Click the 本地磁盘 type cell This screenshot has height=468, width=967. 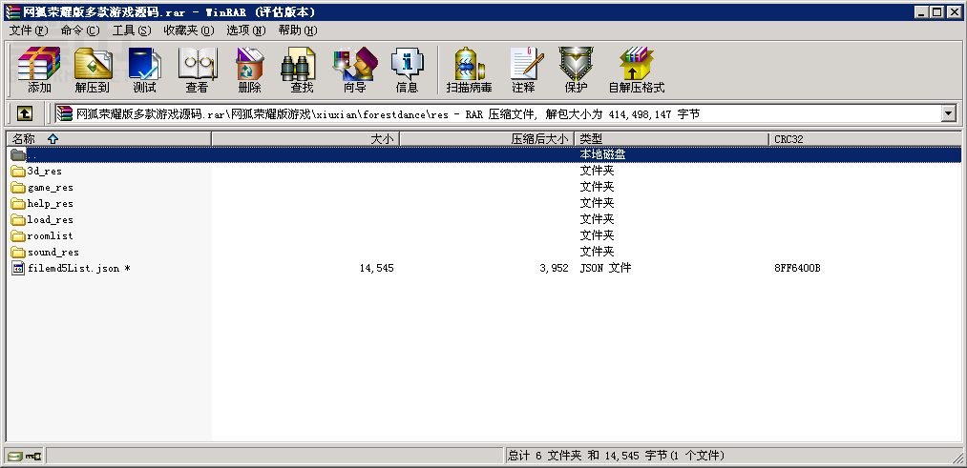pyautogui.click(x=602, y=154)
